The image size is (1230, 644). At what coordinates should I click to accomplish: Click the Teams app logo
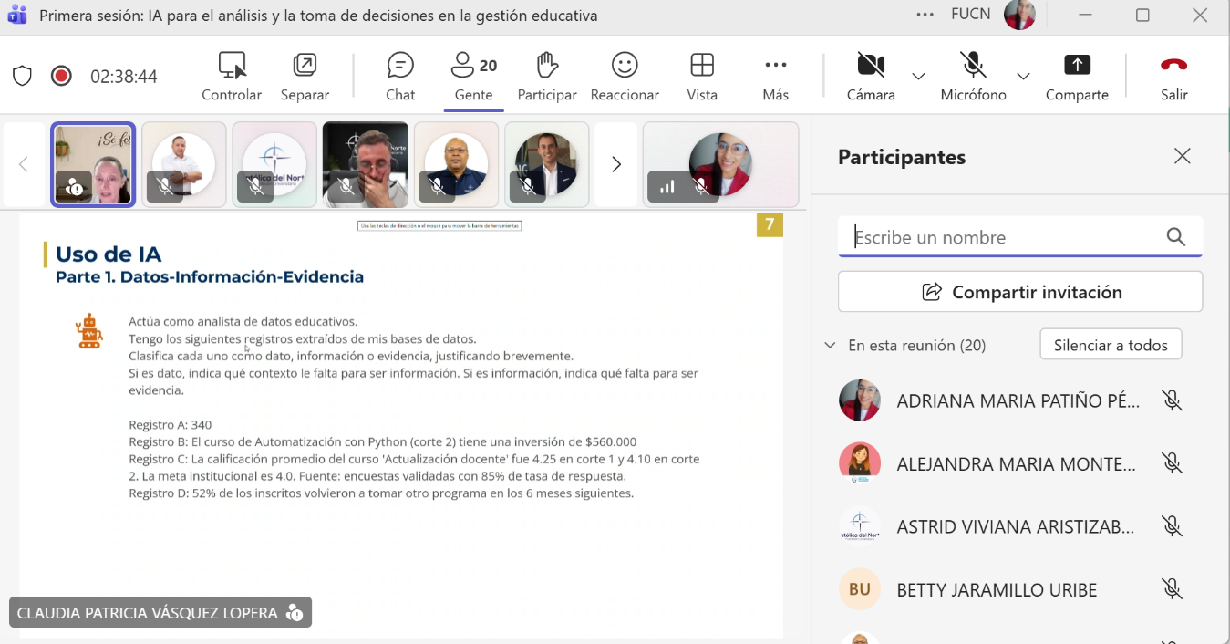[x=16, y=15]
